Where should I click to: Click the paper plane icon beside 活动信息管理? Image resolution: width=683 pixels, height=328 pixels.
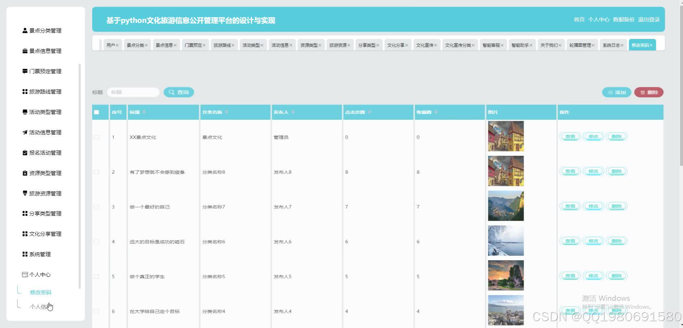coord(25,133)
